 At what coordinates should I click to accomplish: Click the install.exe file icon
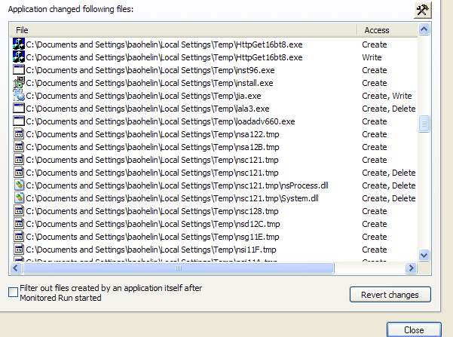(20, 83)
